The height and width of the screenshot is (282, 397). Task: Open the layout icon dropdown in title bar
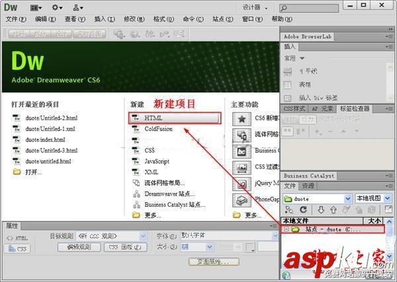point(36,8)
